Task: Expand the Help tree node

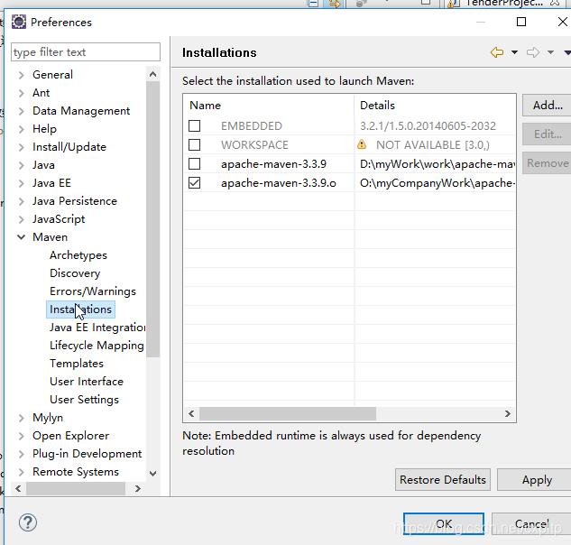Action: pyautogui.click(x=22, y=129)
